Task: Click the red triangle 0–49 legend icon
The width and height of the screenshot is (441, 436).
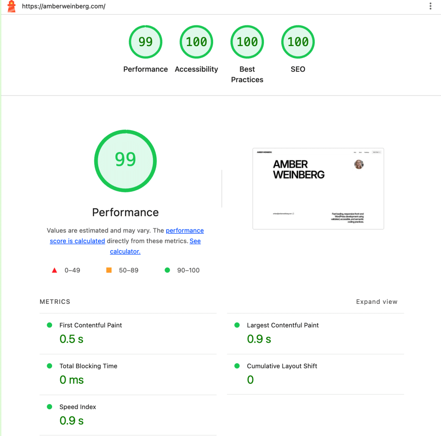Action: click(x=55, y=270)
